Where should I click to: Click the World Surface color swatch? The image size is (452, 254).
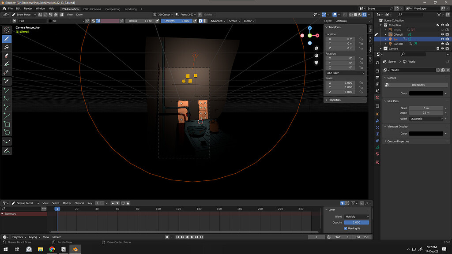click(426, 93)
